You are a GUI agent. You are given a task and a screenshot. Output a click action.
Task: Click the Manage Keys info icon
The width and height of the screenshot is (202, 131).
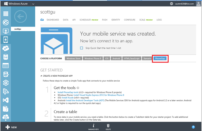tap(93, 125)
